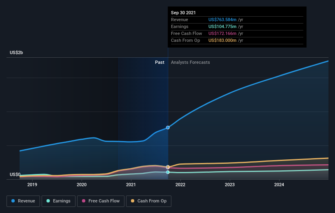Select the Earnings data point marker on the chart
The image size is (335, 213).
[168, 172]
